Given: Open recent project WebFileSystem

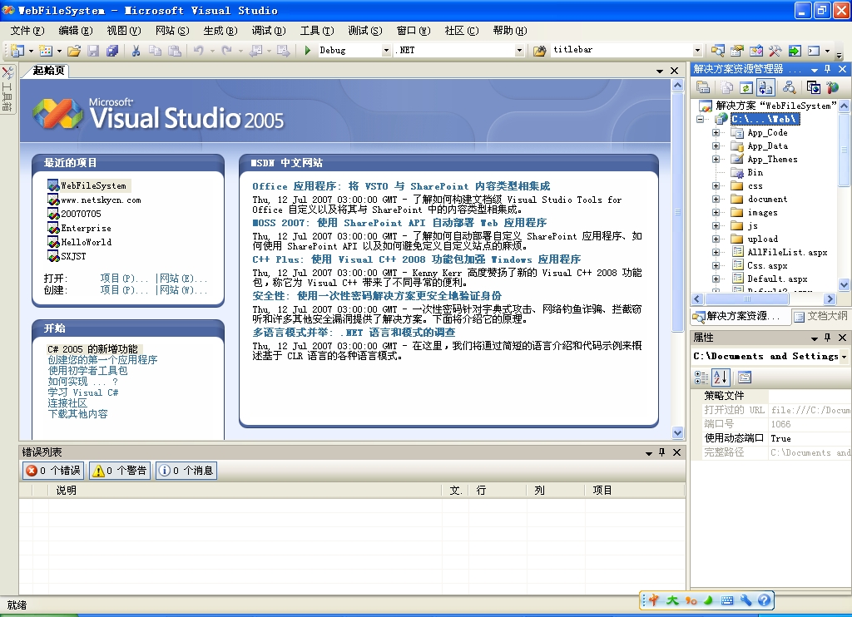Looking at the screenshot, I should click(93, 185).
